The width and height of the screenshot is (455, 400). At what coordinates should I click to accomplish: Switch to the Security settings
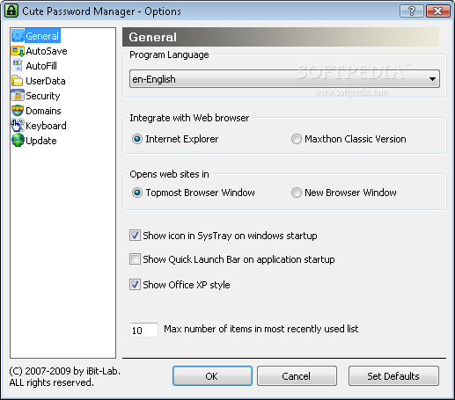[x=43, y=96]
